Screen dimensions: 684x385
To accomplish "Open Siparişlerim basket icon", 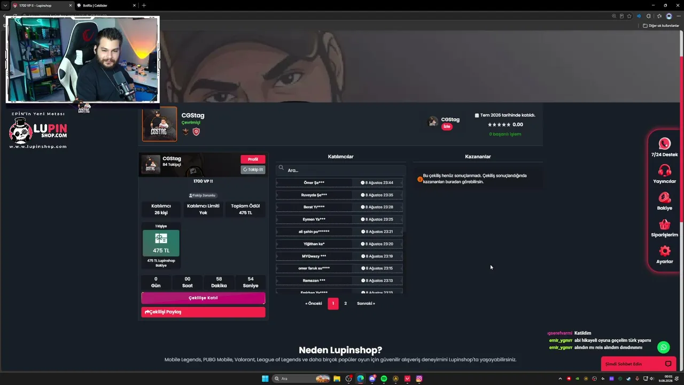I will 664,224.
